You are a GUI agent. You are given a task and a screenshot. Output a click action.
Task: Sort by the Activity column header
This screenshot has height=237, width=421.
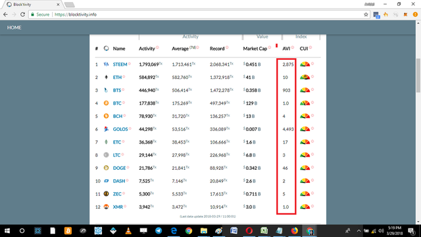[x=147, y=49]
